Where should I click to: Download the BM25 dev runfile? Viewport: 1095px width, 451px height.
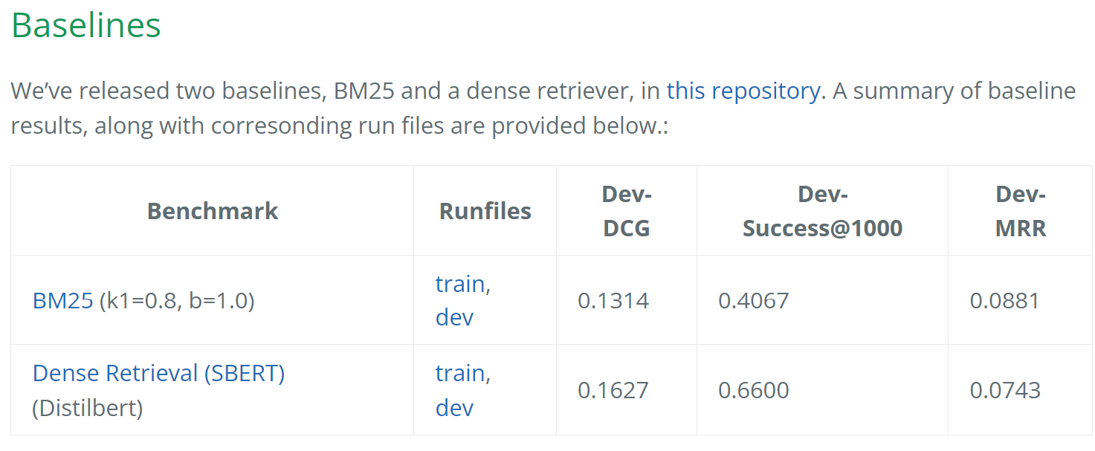point(454,318)
